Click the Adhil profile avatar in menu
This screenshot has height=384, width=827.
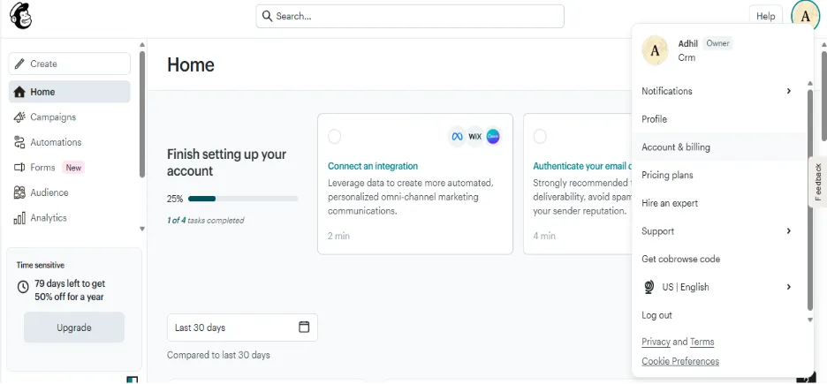pyautogui.click(x=655, y=50)
